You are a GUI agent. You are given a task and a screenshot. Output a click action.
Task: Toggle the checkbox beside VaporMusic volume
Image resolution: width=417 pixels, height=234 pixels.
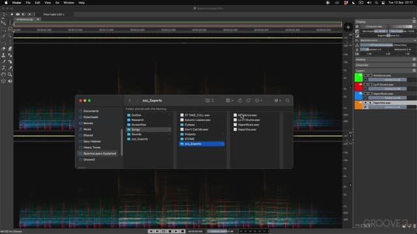366,97
